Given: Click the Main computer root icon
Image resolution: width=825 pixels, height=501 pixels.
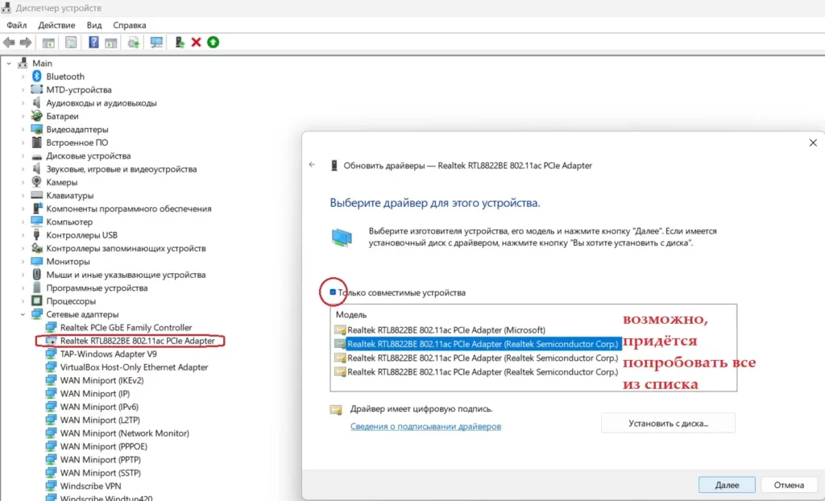Looking at the screenshot, I should (23, 63).
